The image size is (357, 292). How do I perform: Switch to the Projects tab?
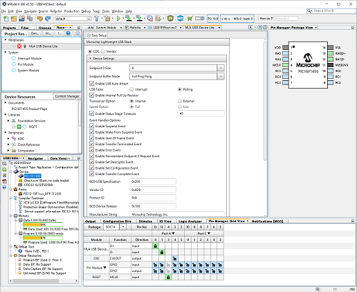click(x=9, y=28)
